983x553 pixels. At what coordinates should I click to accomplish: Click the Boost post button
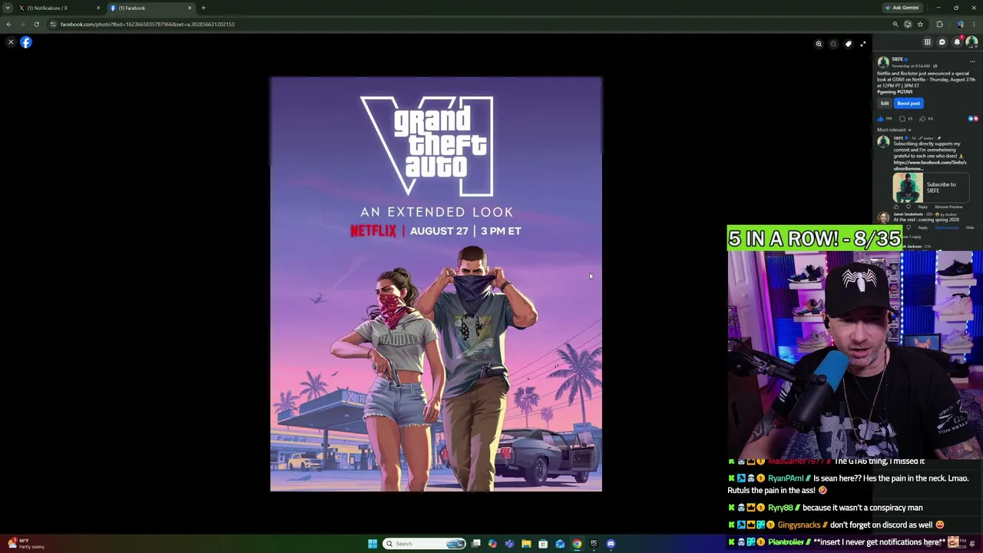tap(909, 103)
